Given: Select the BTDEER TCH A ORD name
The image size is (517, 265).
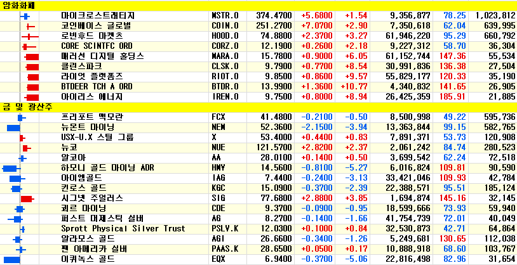Looking at the screenshot, I should point(97,87).
